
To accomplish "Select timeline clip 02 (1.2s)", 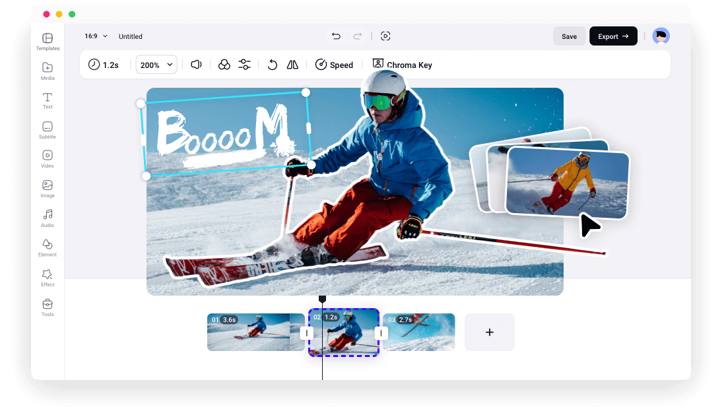I will tap(343, 332).
